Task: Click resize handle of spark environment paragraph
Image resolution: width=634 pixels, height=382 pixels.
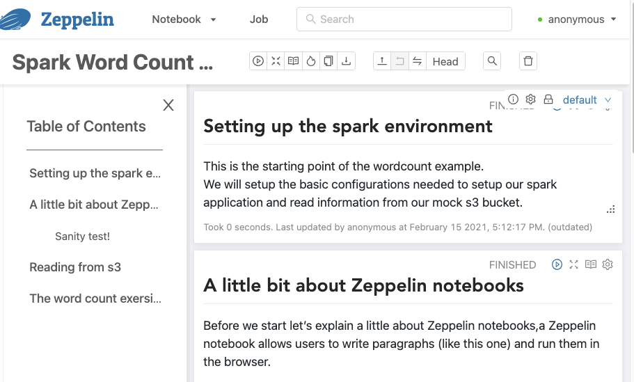Action: point(610,209)
